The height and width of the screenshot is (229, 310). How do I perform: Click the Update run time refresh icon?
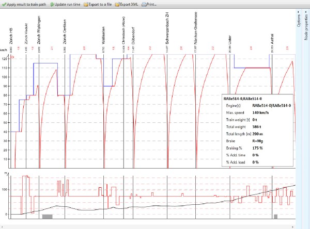point(51,4)
